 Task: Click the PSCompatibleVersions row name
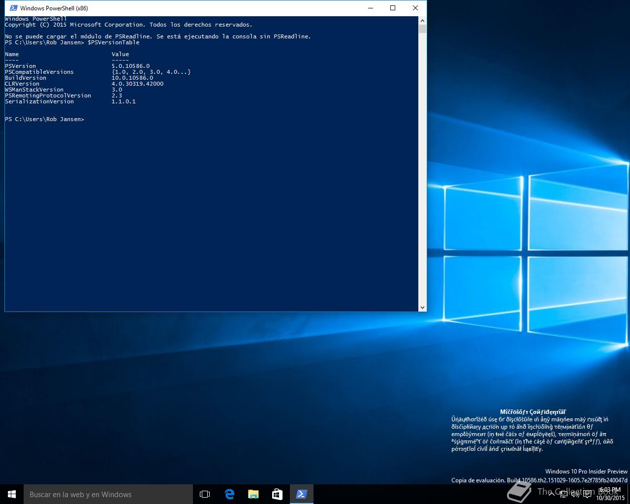point(39,72)
